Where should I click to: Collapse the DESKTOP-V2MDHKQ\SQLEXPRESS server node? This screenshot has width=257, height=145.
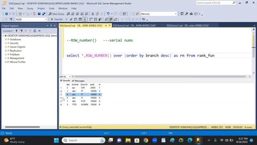click(x=3, y=36)
